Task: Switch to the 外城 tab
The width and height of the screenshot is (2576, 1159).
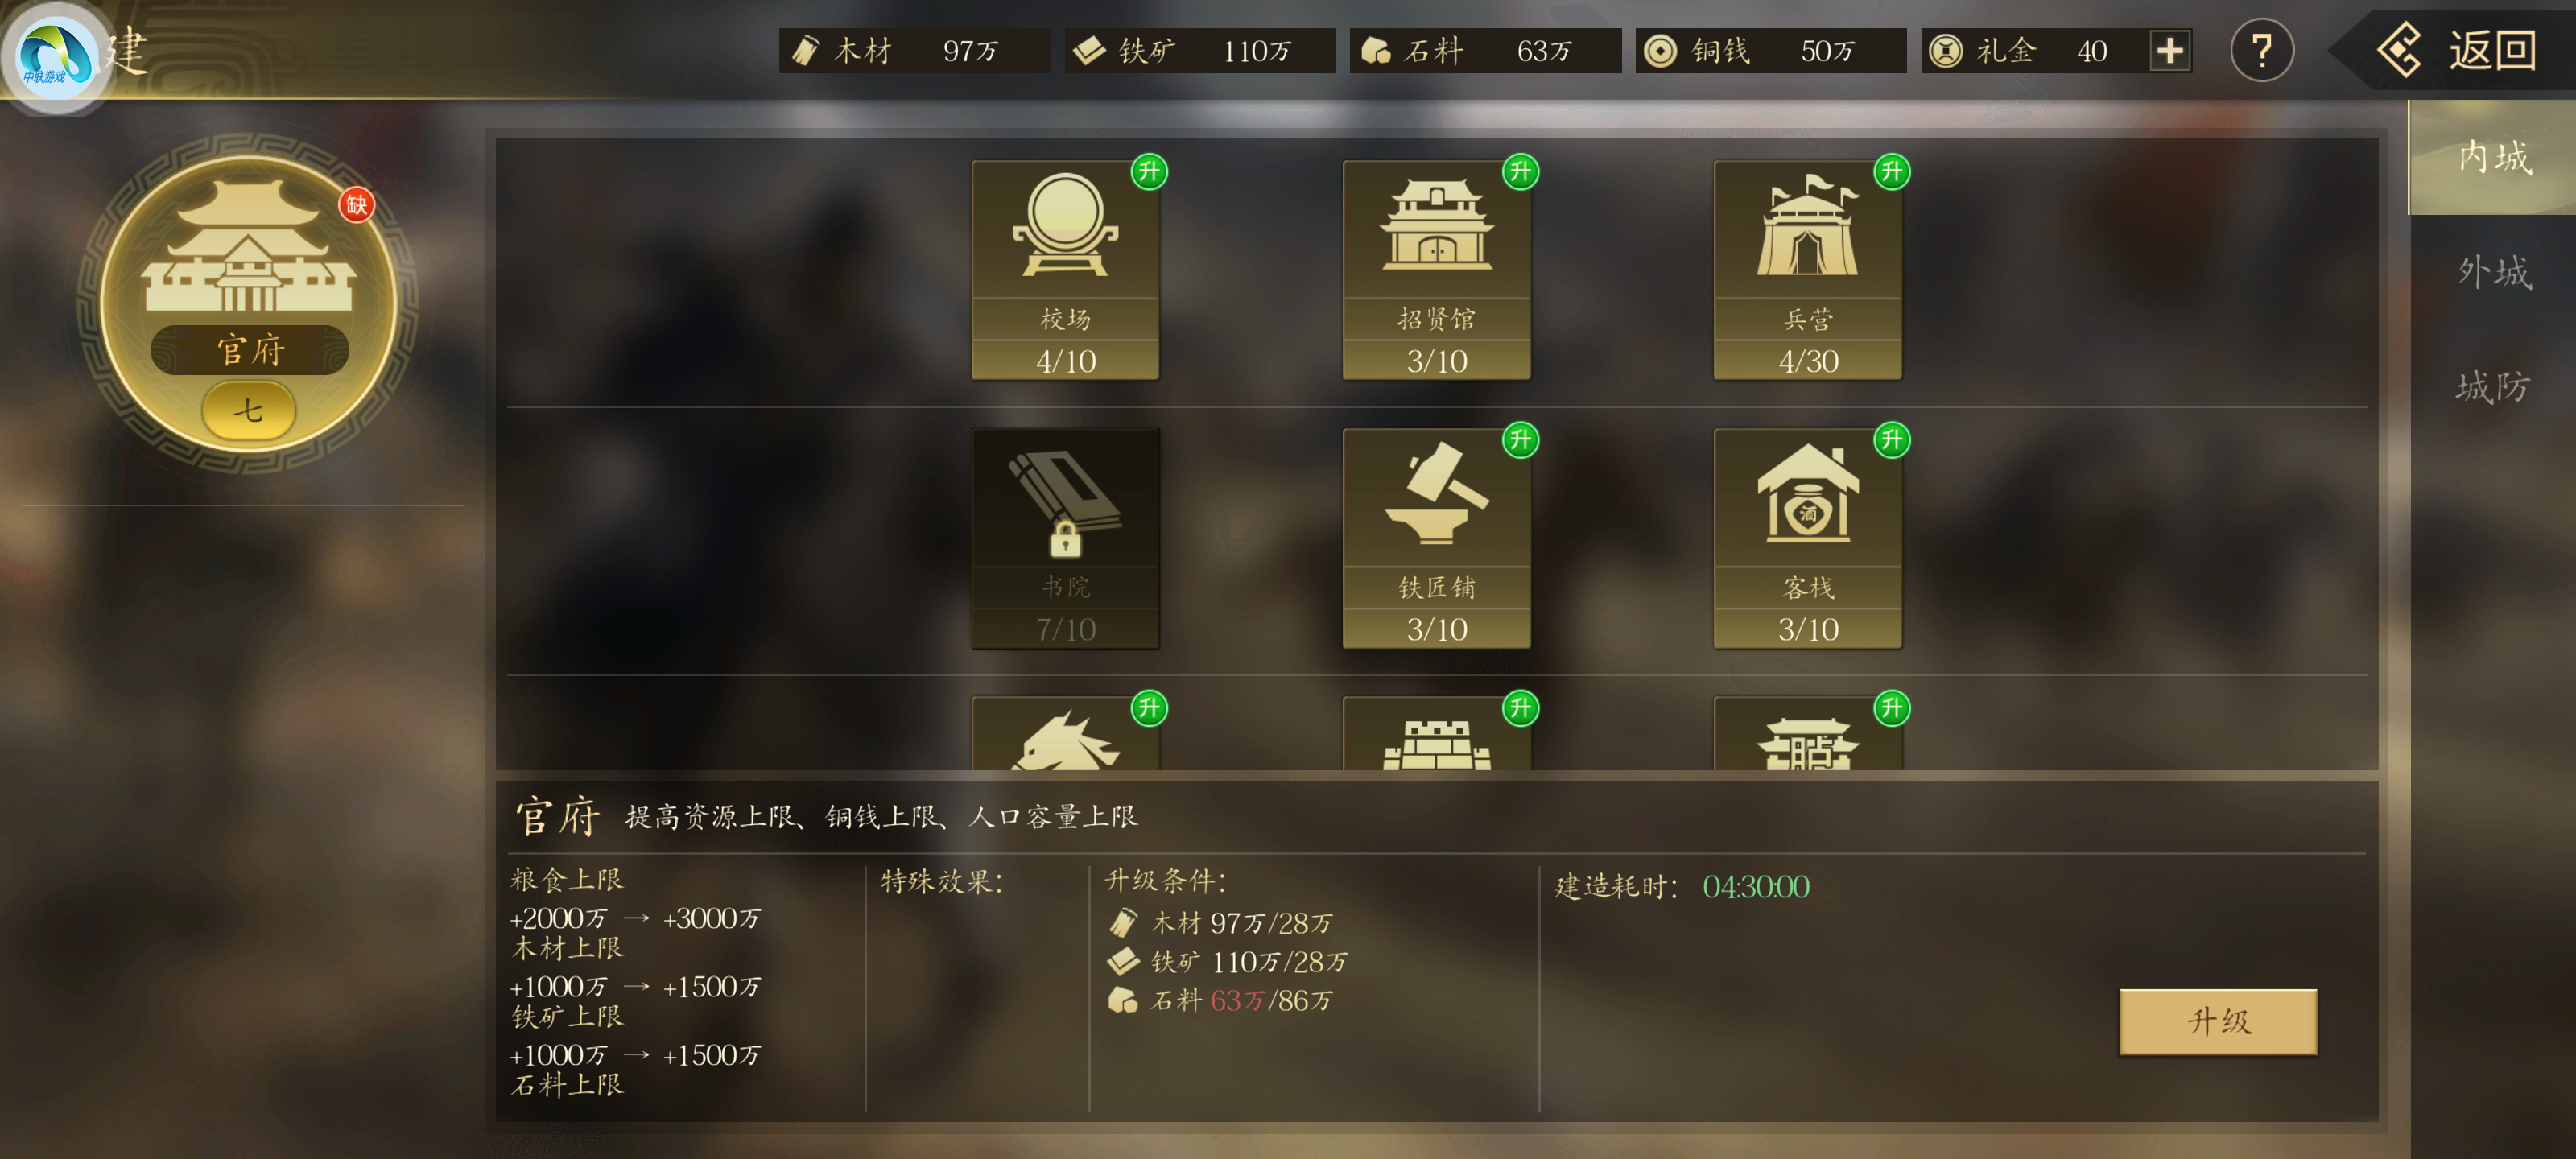Action: point(2493,271)
